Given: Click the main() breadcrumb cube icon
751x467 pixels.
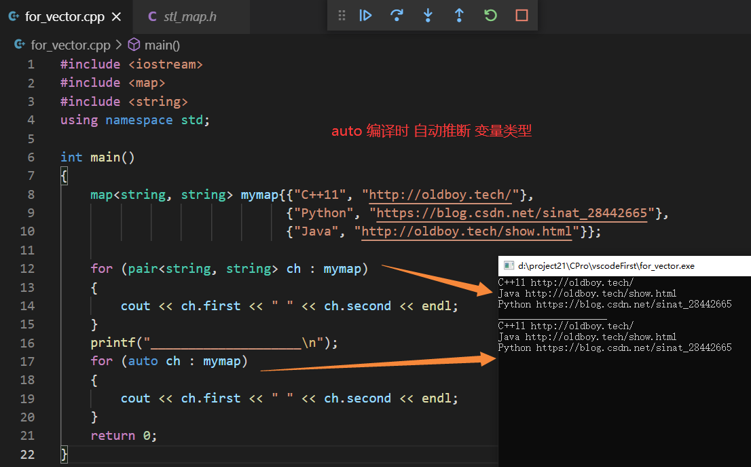Looking at the screenshot, I should [x=134, y=45].
